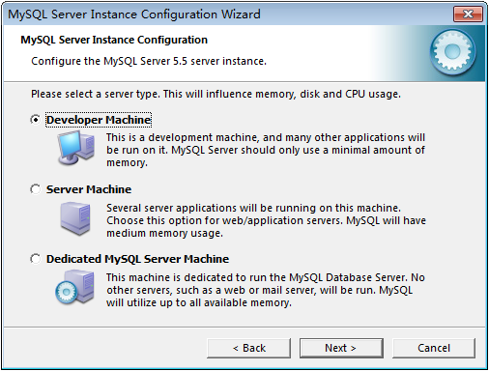489x371 pixels.
Task: Click the 'MySQL Server Instance Configuration' heading
Action: 114,40
